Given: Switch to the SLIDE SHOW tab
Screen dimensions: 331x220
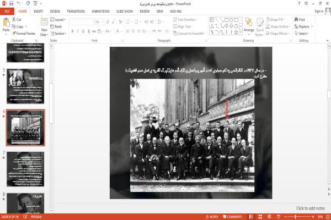Looking at the screenshot, I should pos(125,12).
